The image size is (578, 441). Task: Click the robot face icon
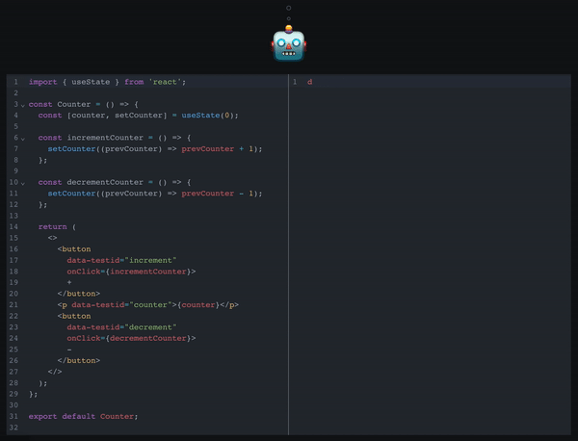pos(288,44)
